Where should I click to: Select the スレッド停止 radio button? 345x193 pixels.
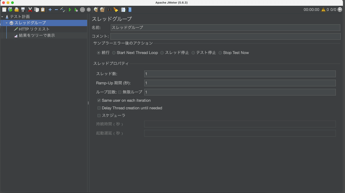click(162, 53)
